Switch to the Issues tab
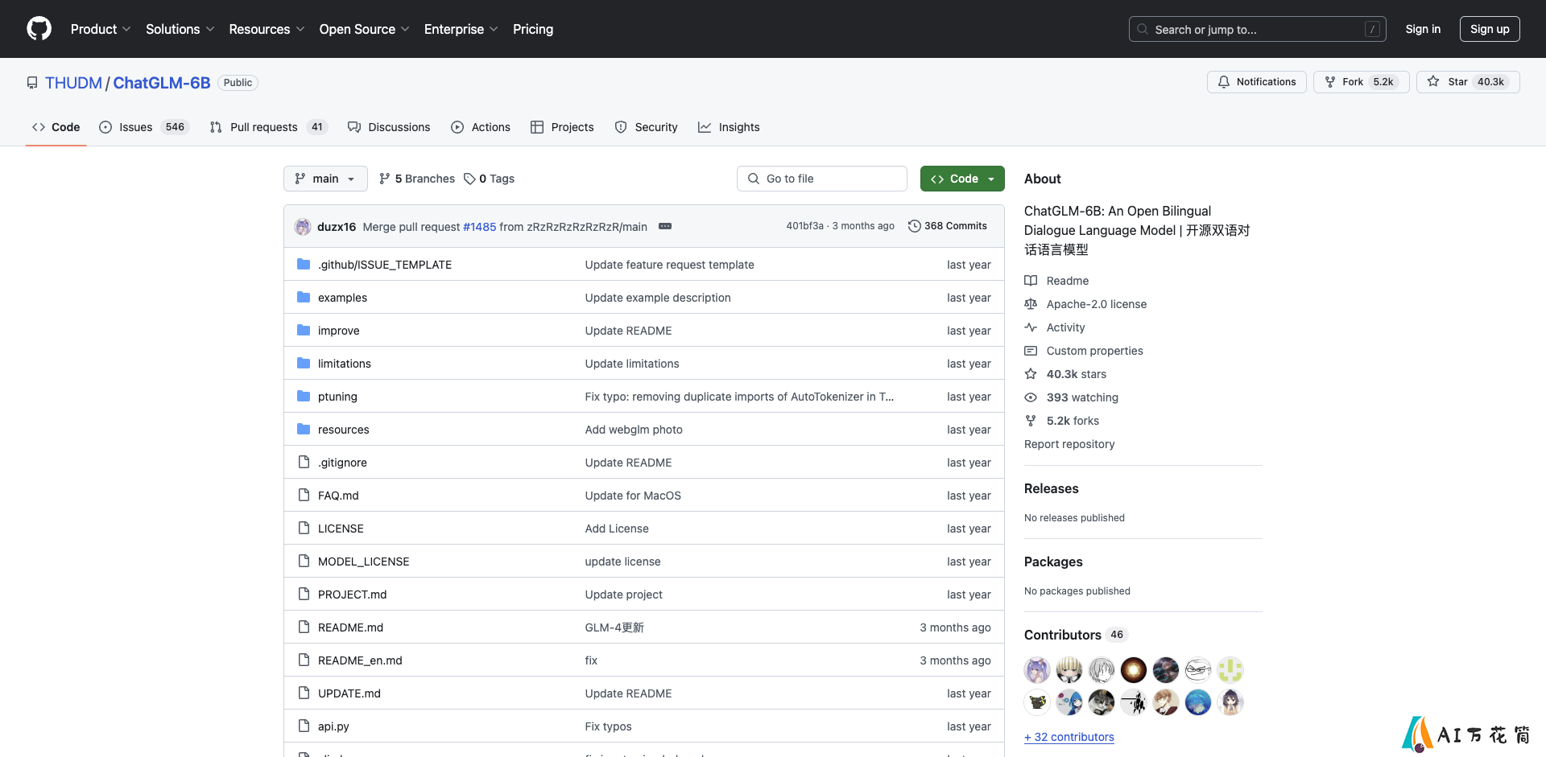Viewport: 1546px width, 757px height. click(x=144, y=127)
